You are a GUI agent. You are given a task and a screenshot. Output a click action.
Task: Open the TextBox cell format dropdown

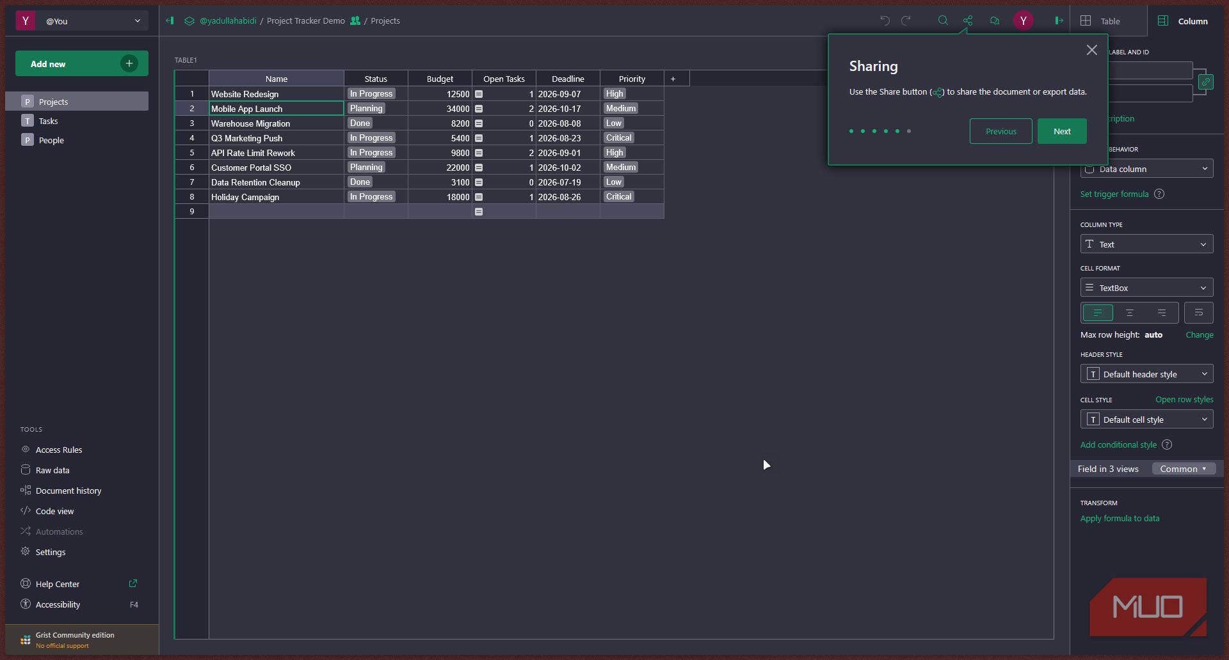(1146, 288)
